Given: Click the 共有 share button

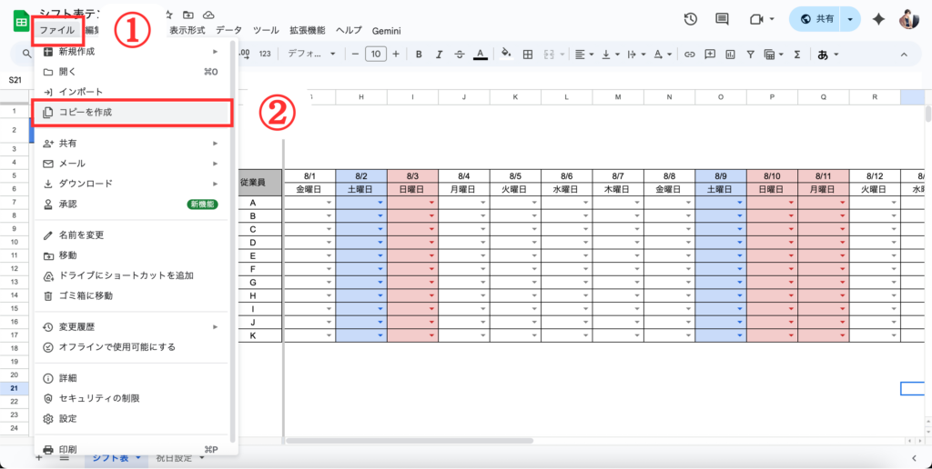Looking at the screenshot, I should click(816, 19).
